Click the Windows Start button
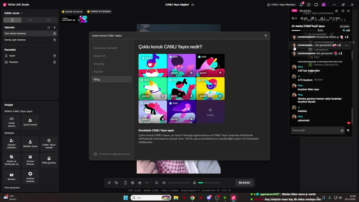The width and height of the screenshot is (359, 202). [126, 198]
